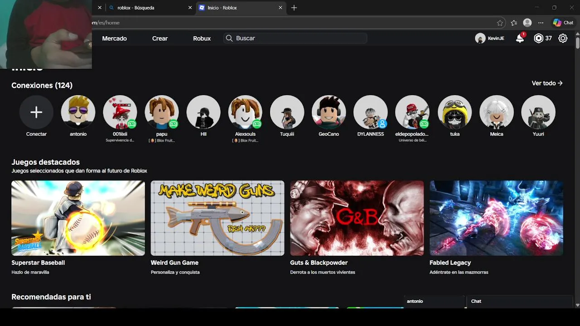
Task: Open HII's avatar
Action: pos(203,112)
